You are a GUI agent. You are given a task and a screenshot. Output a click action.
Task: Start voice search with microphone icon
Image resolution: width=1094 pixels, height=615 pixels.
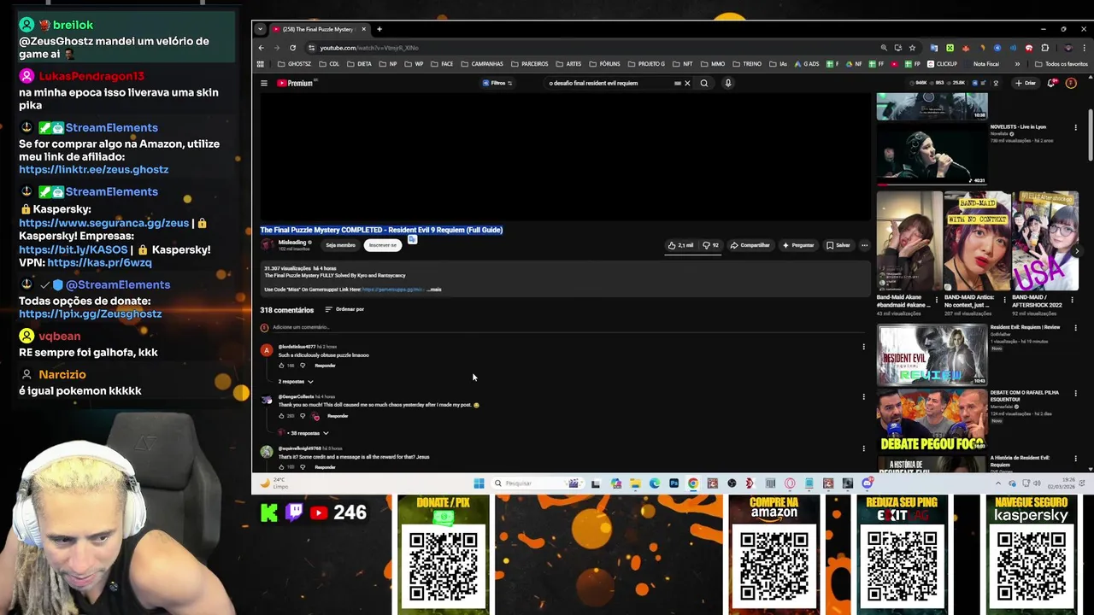[728, 83]
